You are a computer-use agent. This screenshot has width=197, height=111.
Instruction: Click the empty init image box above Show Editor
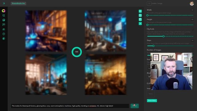tap(151, 94)
